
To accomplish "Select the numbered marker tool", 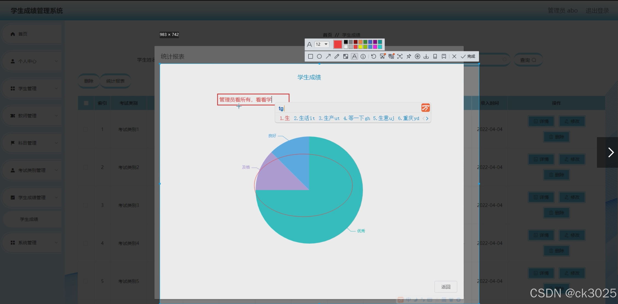I will pyautogui.click(x=363, y=57).
